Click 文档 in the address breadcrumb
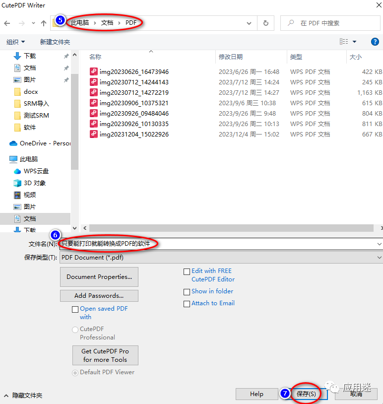 pyautogui.click(x=107, y=23)
